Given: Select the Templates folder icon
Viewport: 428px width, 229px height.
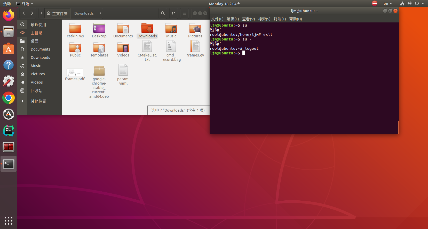Looking at the screenshot, I should (99, 50).
